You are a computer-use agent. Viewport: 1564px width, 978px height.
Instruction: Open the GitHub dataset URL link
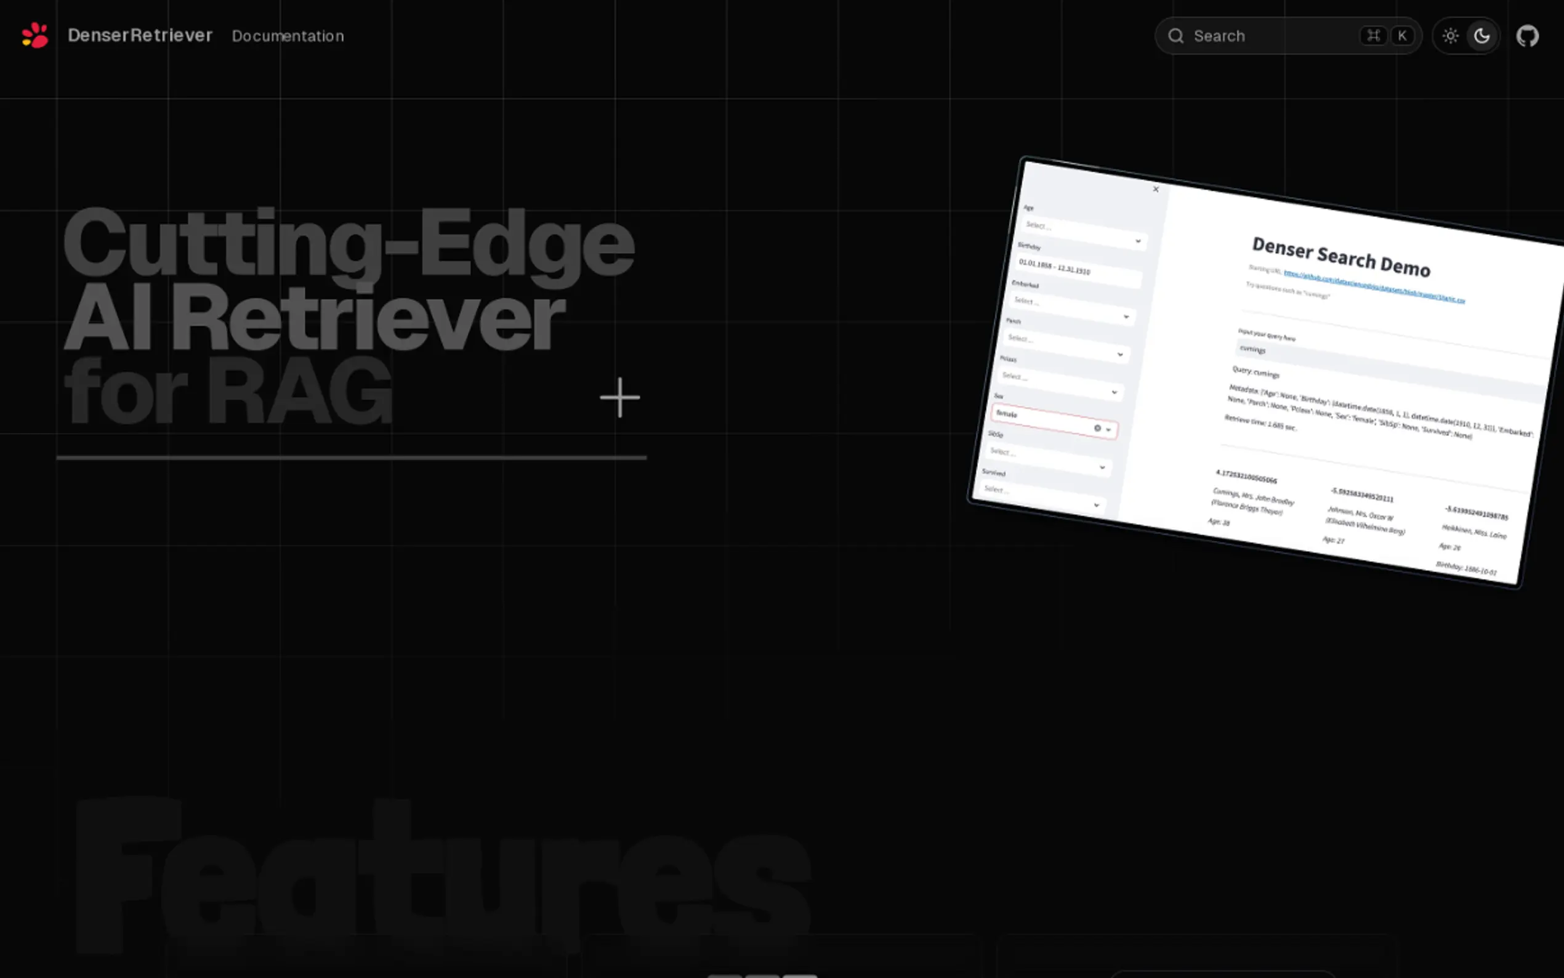click(1373, 286)
